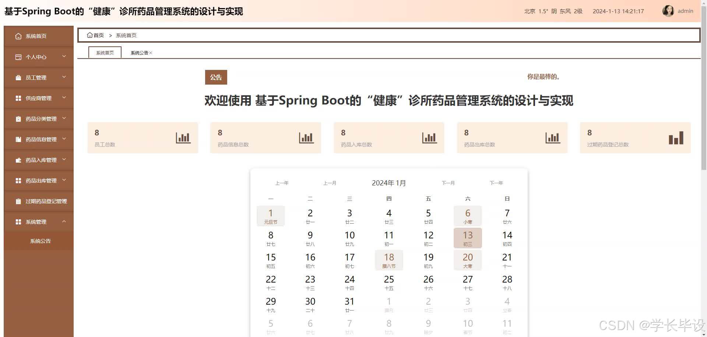Click the 过期药品登记总数 statistic label

point(608,145)
